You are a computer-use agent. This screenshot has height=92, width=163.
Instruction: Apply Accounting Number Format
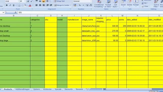pos(75,5)
